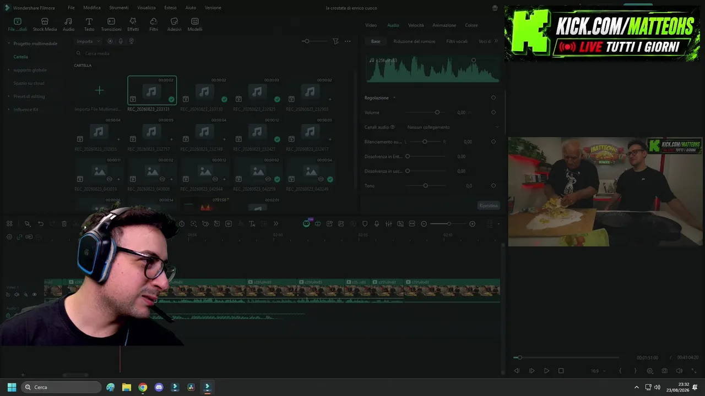Screen dimensions: 705x396
Task: Open the Filtri panel
Action: pos(154,24)
